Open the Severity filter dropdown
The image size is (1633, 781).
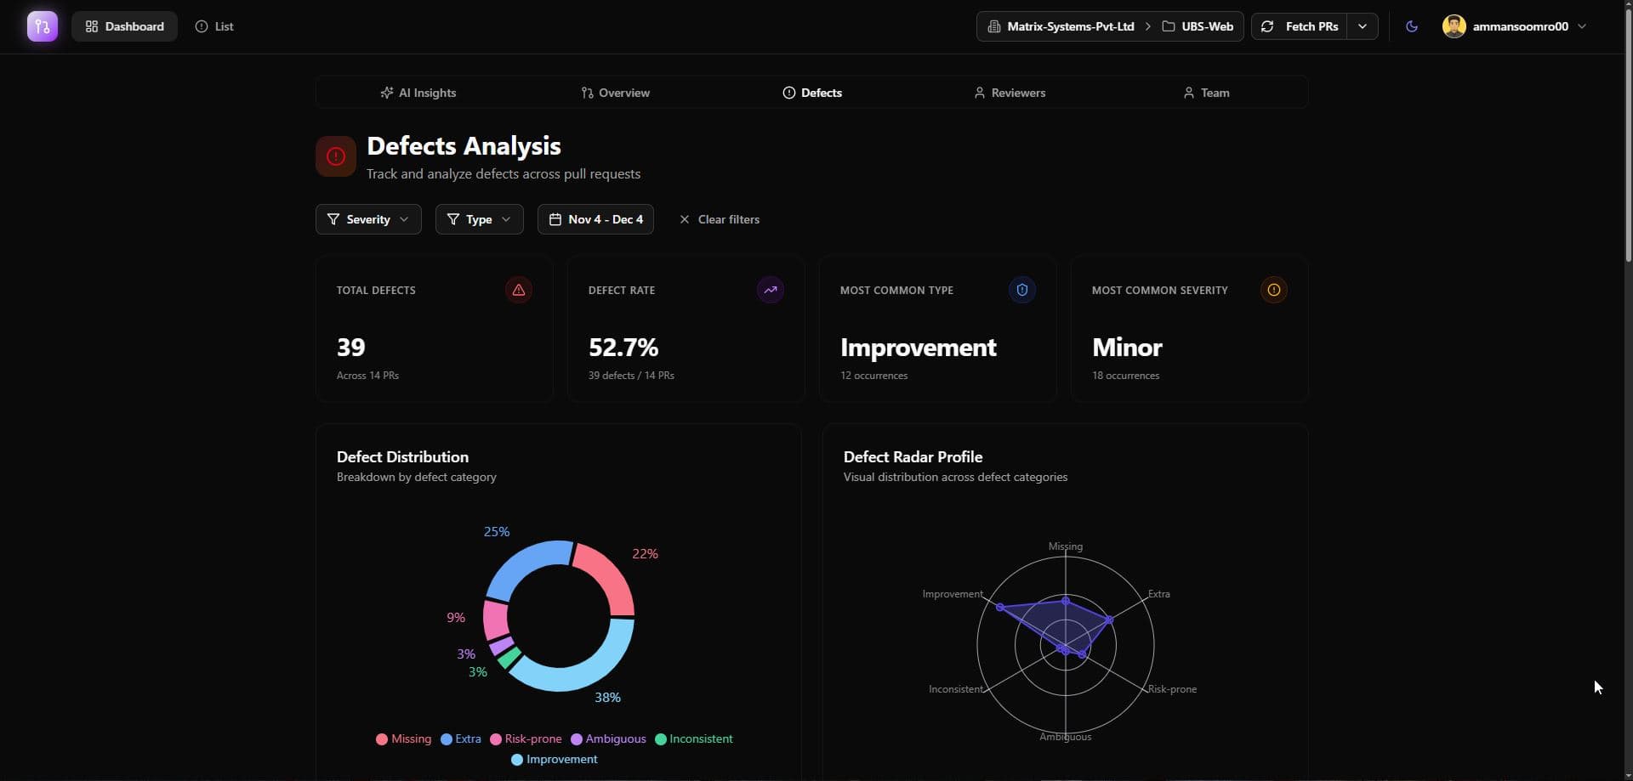coord(368,219)
